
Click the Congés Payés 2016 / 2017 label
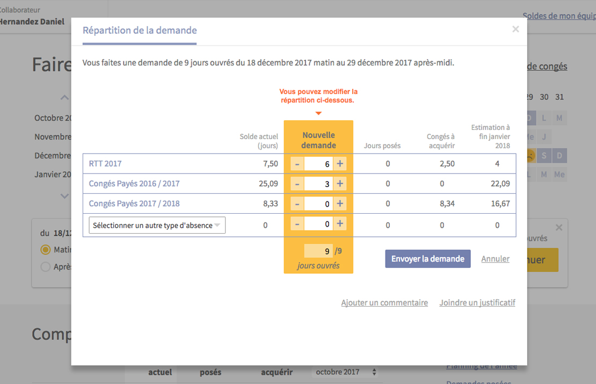[134, 184]
